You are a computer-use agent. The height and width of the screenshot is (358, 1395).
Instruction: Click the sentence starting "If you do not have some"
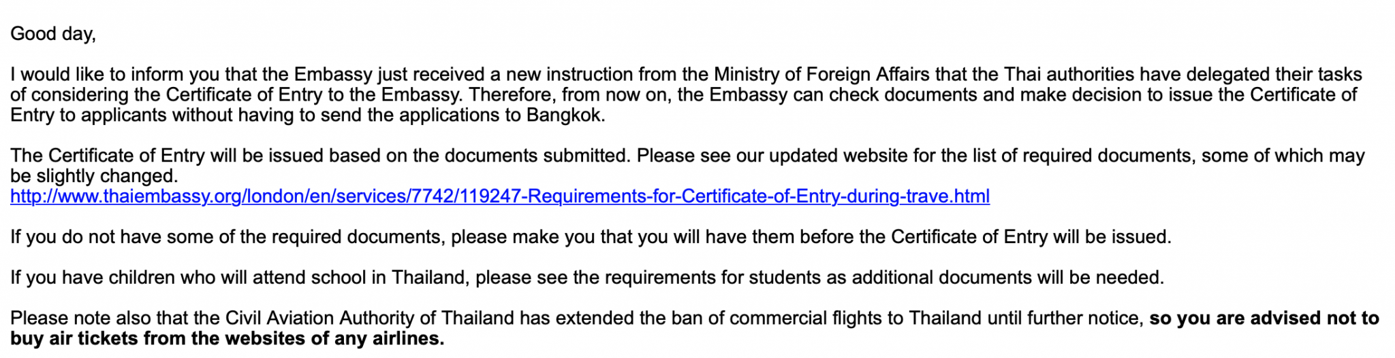click(591, 237)
